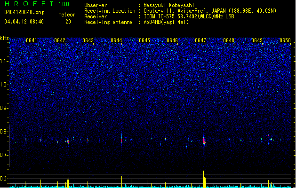Click the 0647 time marker
The height and width of the screenshot is (188, 296).
(x=200, y=40)
